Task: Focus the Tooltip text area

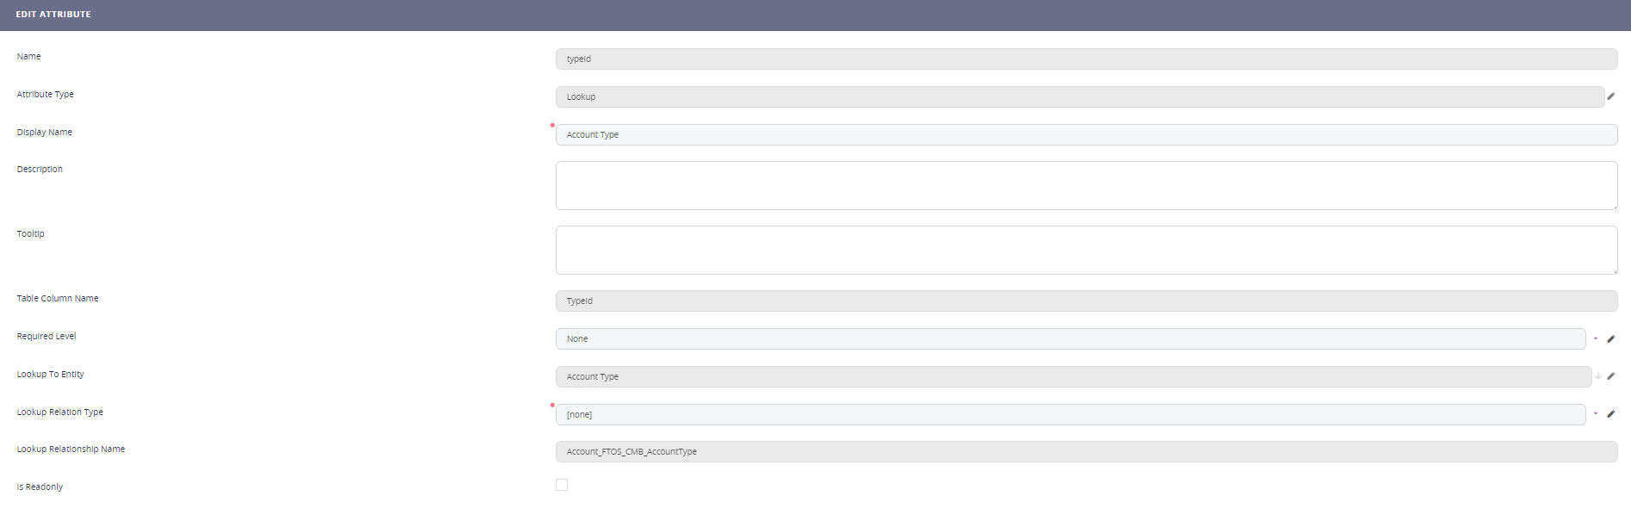Action: [1086, 251]
